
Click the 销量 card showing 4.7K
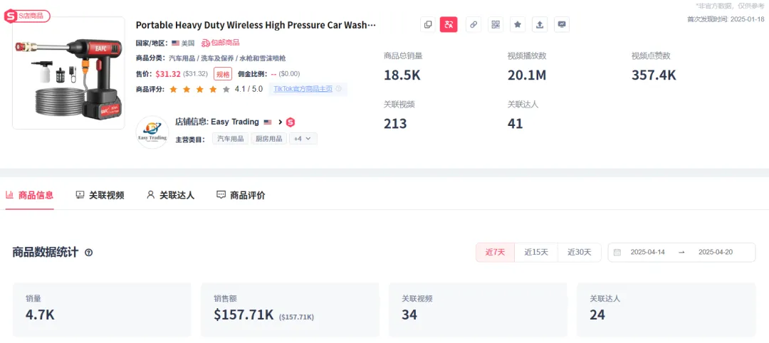click(x=102, y=310)
